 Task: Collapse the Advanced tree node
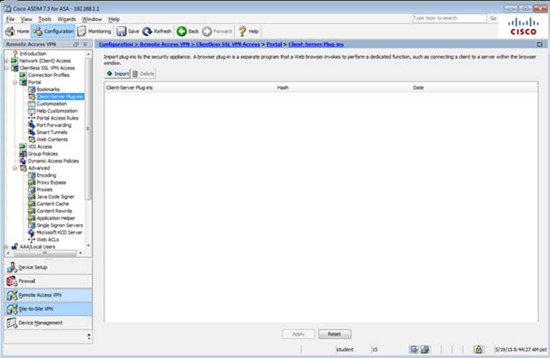(15, 168)
